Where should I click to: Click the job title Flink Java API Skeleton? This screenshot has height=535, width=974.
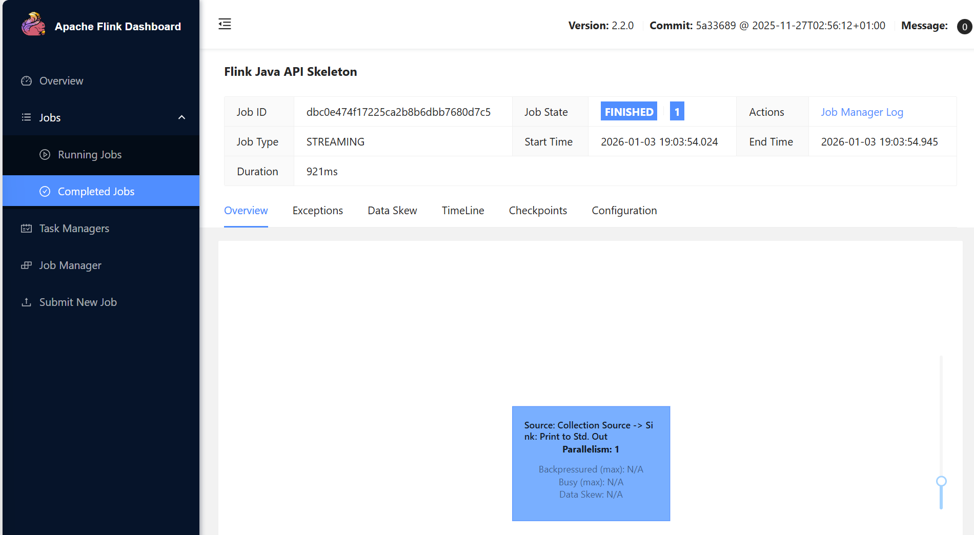291,72
